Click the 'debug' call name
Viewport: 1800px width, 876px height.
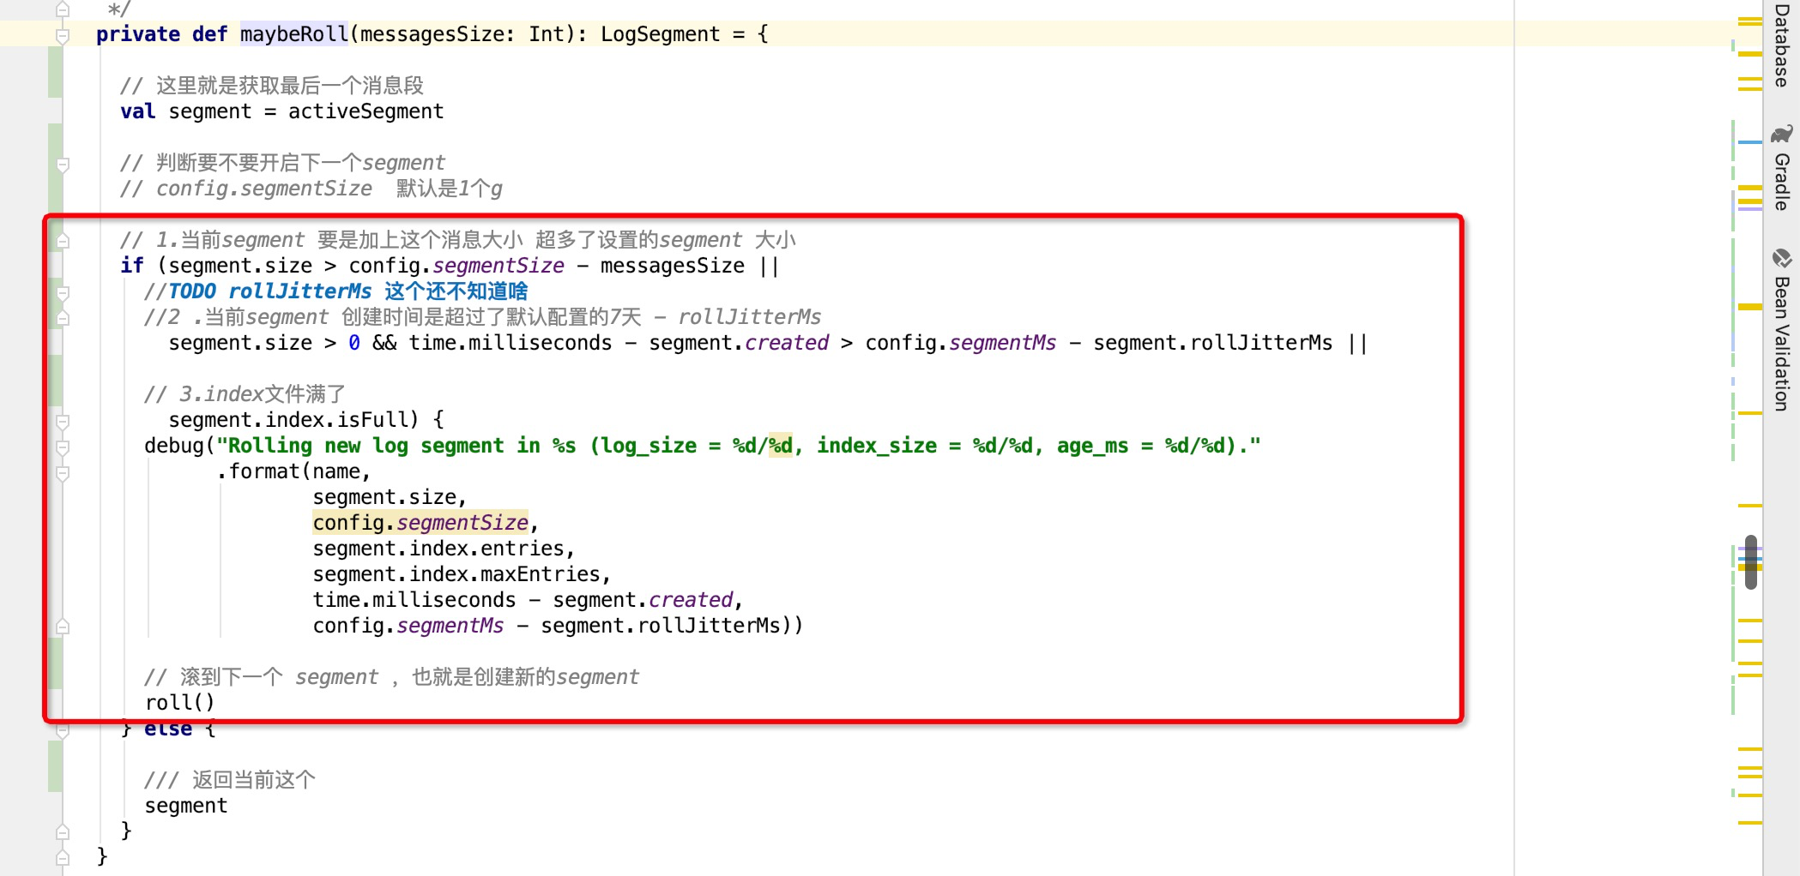[174, 446]
